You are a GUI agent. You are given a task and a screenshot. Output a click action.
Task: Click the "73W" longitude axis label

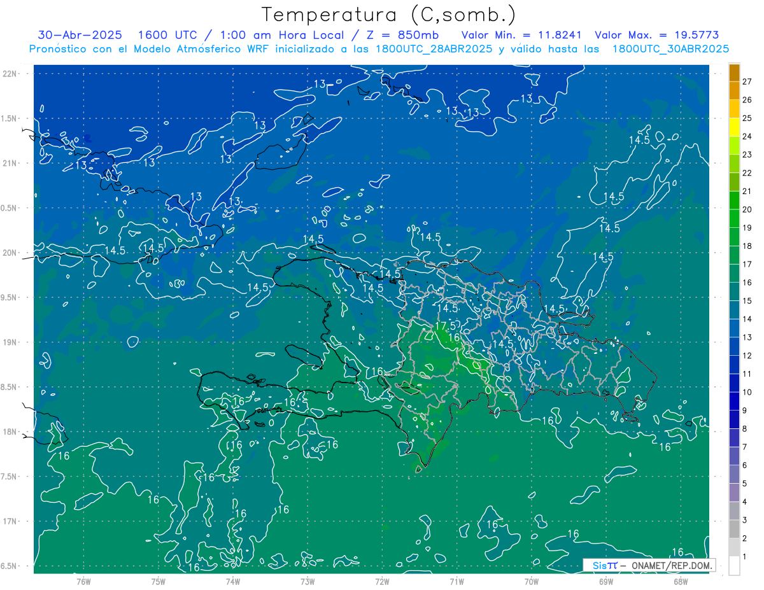coord(308,581)
